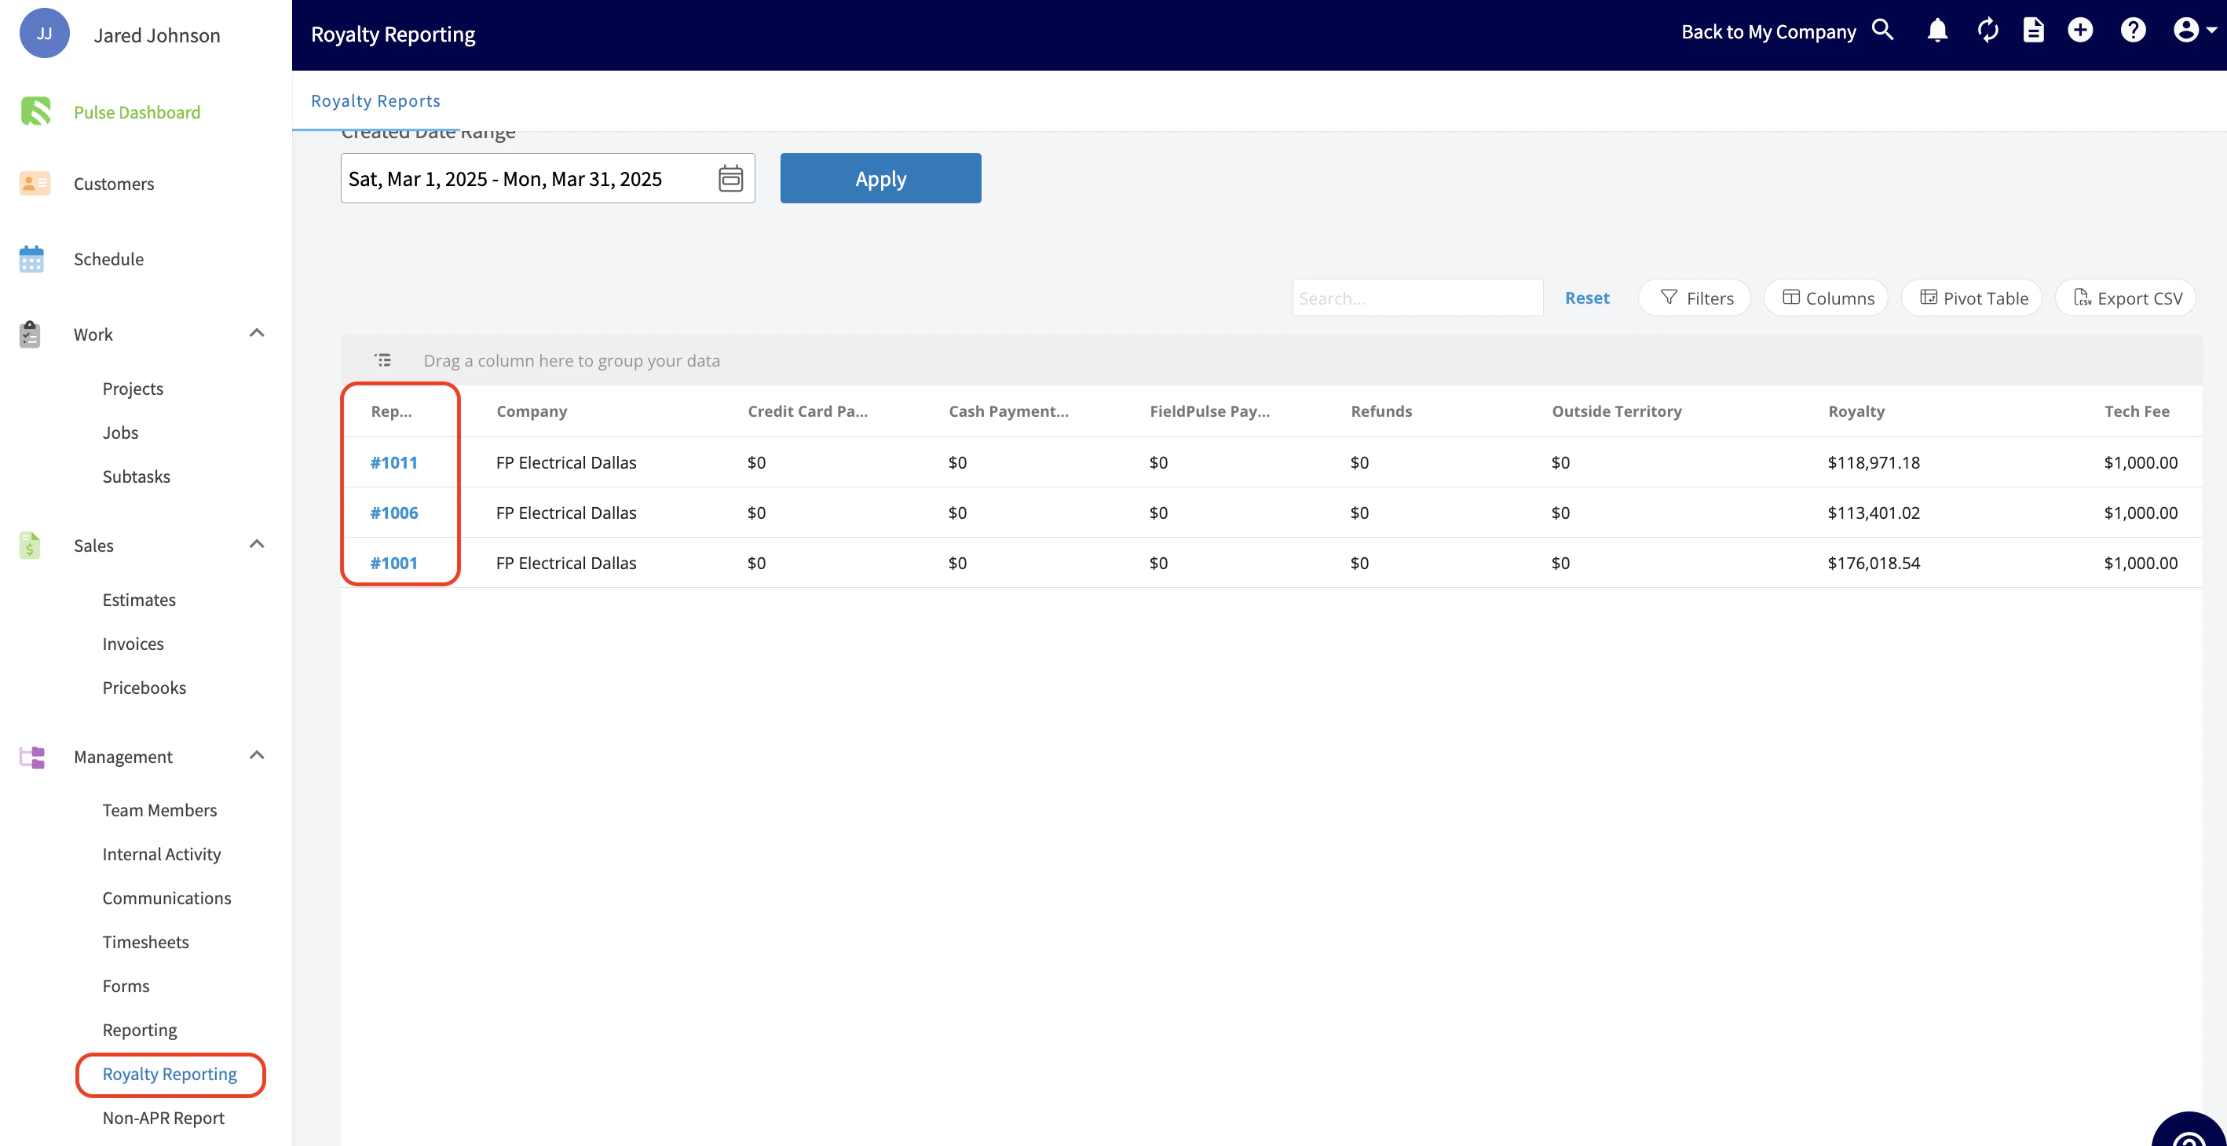Image resolution: width=2227 pixels, height=1146 pixels.
Task: Open Non-APR Report
Action: tap(163, 1119)
